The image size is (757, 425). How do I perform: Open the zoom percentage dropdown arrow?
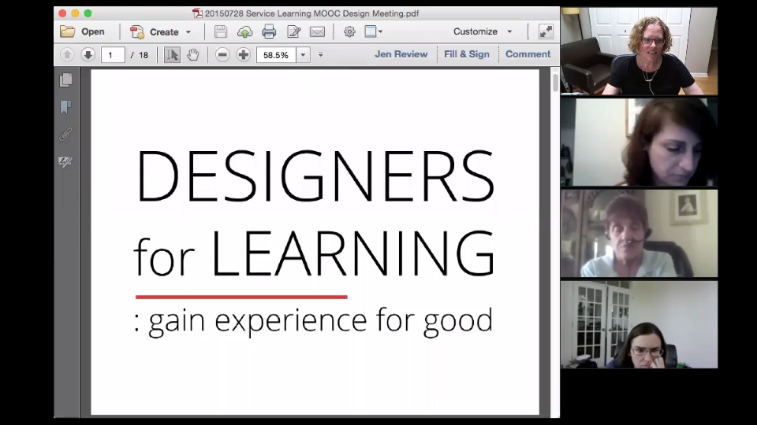[x=303, y=55]
